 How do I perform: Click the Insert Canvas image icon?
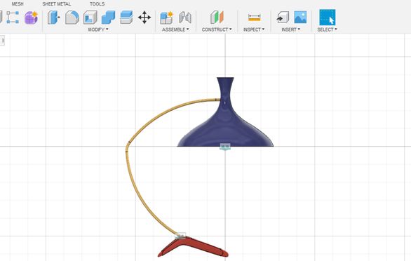pyautogui.click(x=300, y=18)
